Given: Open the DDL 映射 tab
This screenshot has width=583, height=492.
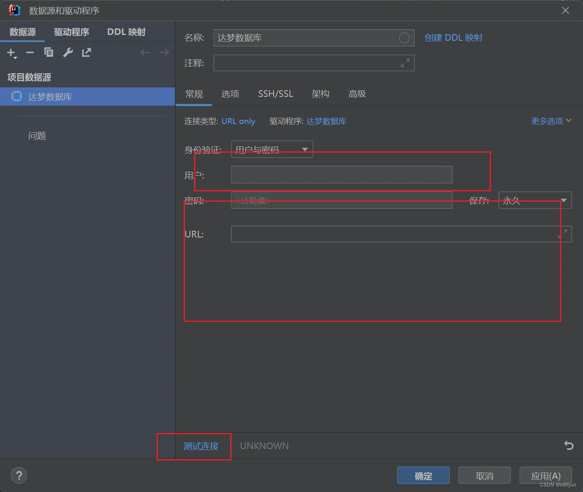Looking at the screenshot, I should 126,32.
